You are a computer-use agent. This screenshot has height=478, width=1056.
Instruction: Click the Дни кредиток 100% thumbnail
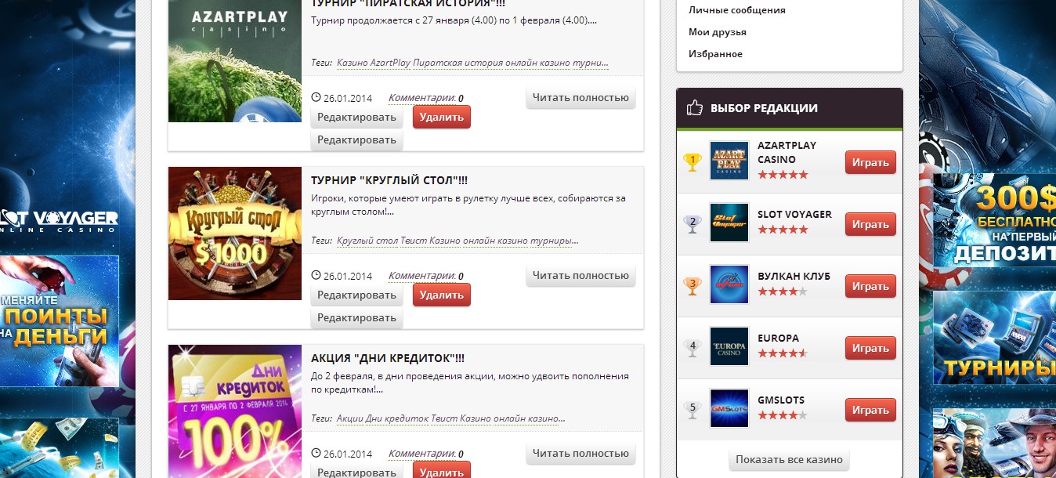tap(235, 411)
